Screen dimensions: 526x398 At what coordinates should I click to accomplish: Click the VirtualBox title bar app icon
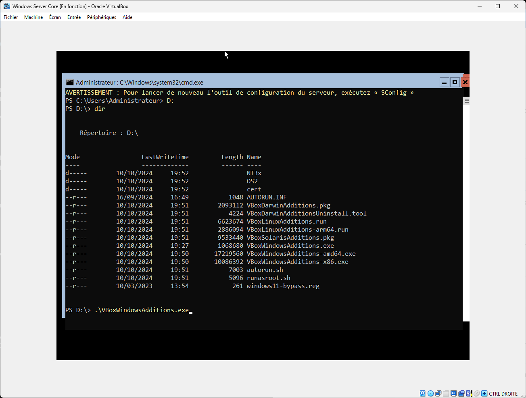point(7,6)
